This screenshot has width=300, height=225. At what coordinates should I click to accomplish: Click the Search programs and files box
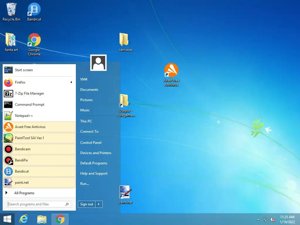39,204
